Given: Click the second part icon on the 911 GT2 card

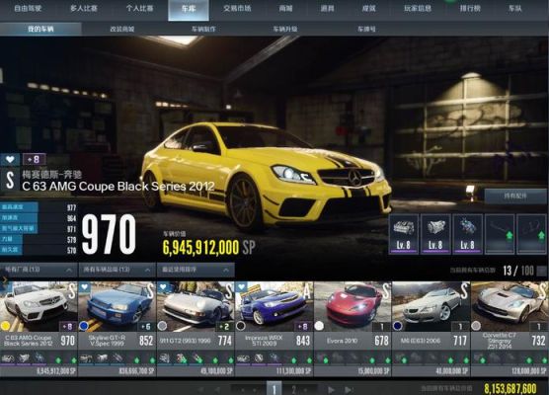Looking at the screenshot, I should click(x=181, y=358).
